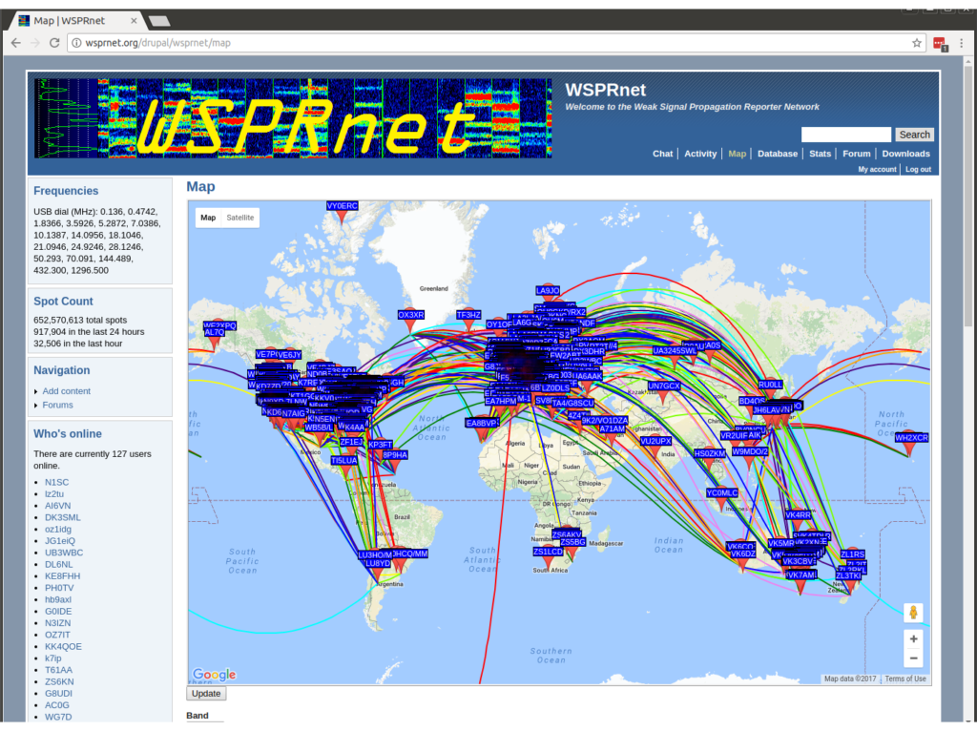Click the browser forward arrow
Image resolution: width=977 pixels, height=731 pixels.
tap(35, 43)
